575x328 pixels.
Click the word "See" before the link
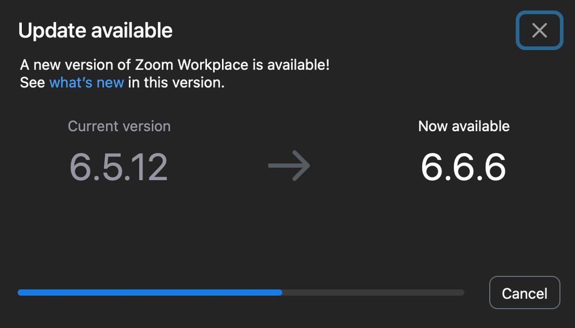[x=32, y=82]
